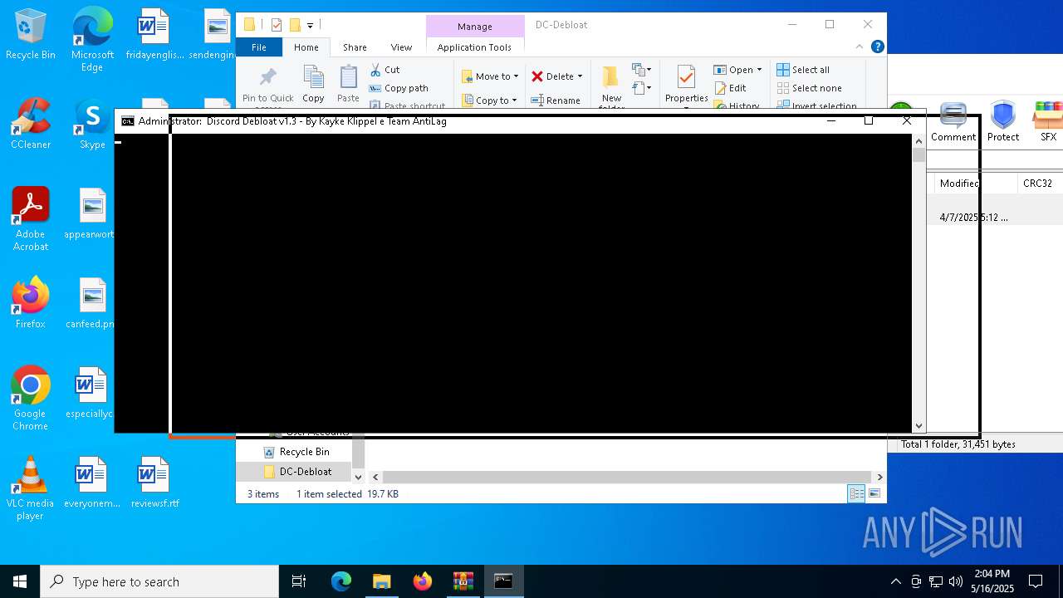Image resolution: width=1063 pixels, height=598 pixels.
Task: Click Explorer horizontal scrollbar left arrow
Action: point(375,477)
